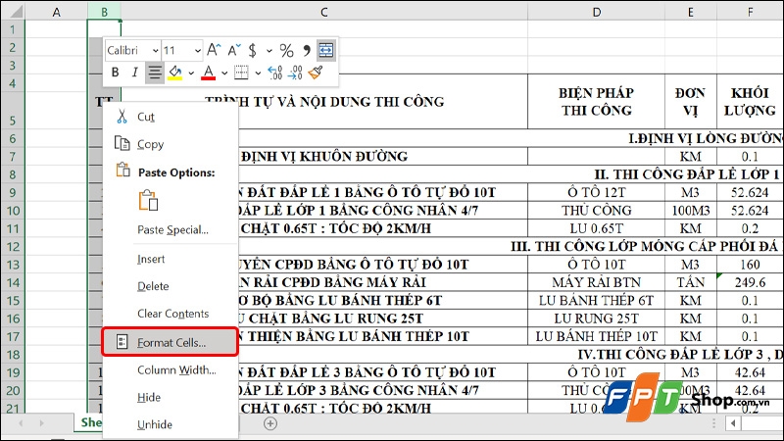
Task: Click the Increase Font Size icon
Action: [x=214, y=50]
